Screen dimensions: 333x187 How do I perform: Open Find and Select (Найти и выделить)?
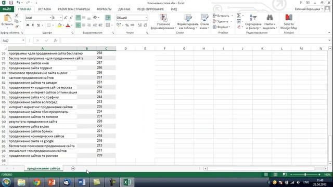[x=270, y=22]
